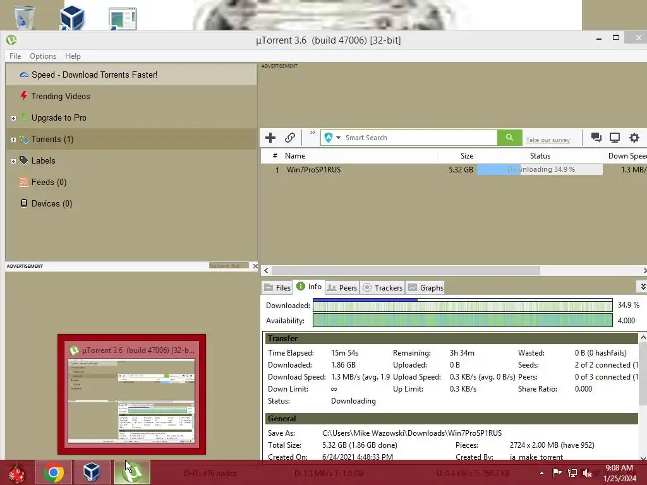Click the Transfer section header
Screen dimensions: 647x485
[x=451, y=338]
